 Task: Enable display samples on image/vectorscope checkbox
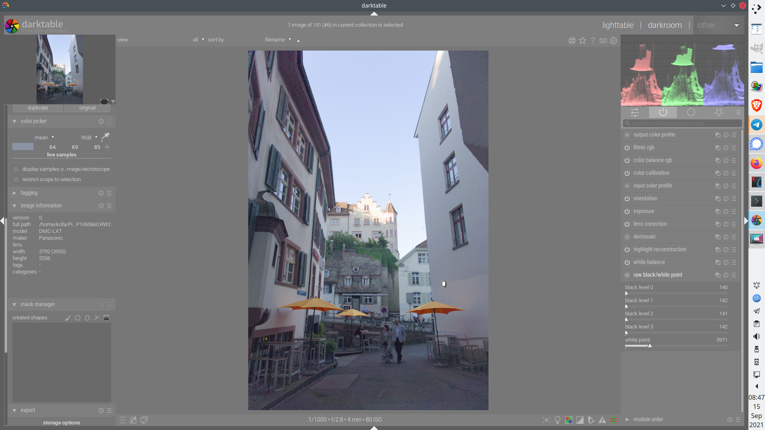pos(16,169)
